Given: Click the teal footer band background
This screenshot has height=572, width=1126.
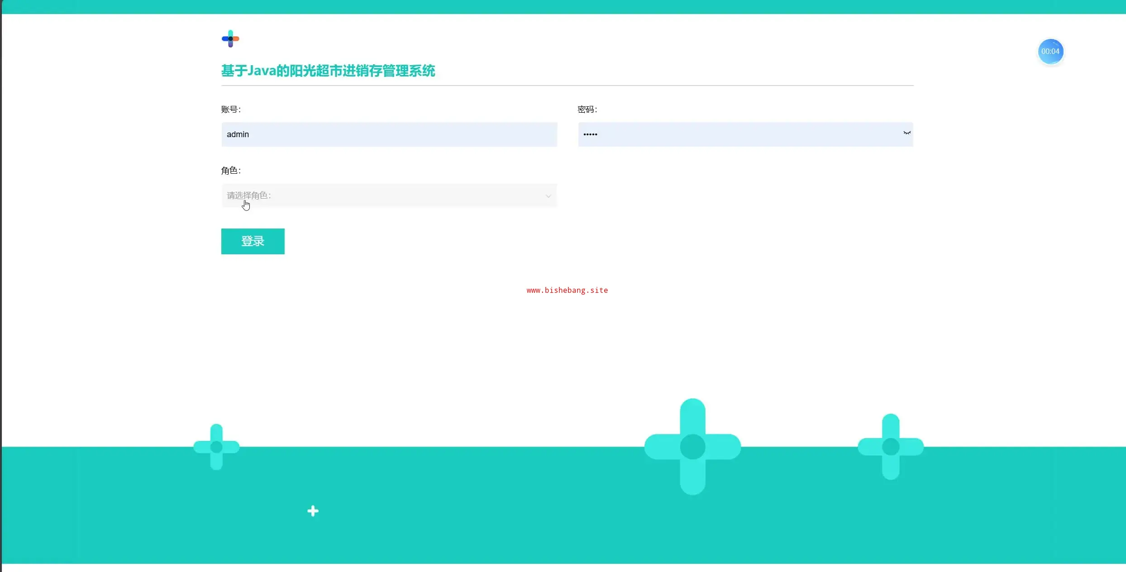Looking at the screenshot, I should [498, 520].
